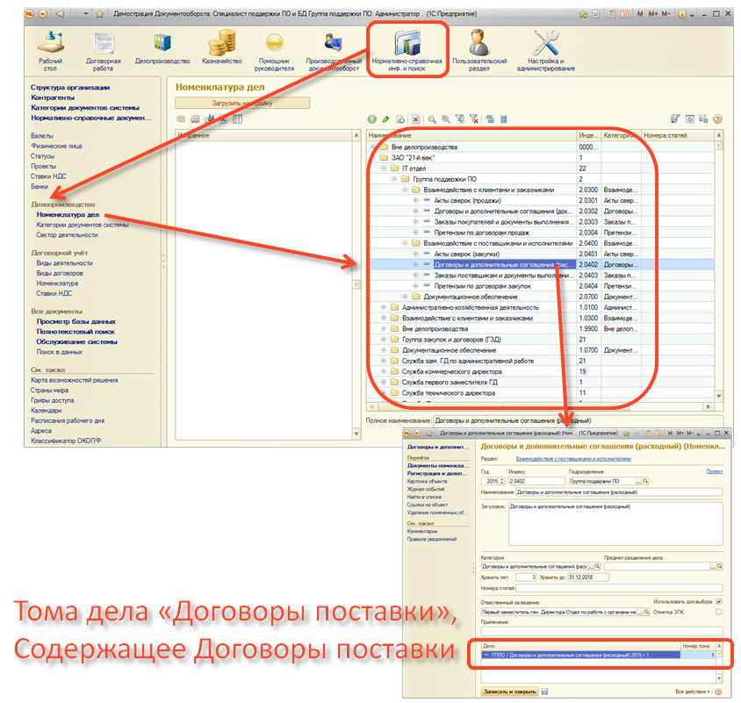Select 'Номенклатура дел' in left navigation
741x703 pixels.
click(x=68, y=214)
